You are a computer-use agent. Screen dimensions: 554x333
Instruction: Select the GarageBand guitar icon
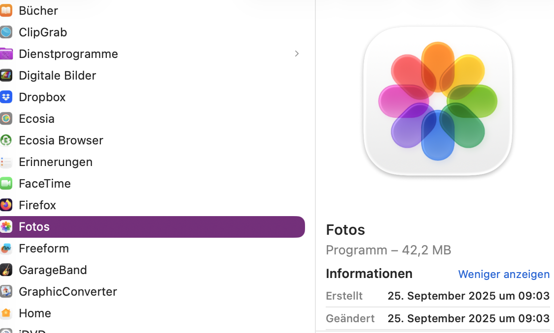click(6, 270)
